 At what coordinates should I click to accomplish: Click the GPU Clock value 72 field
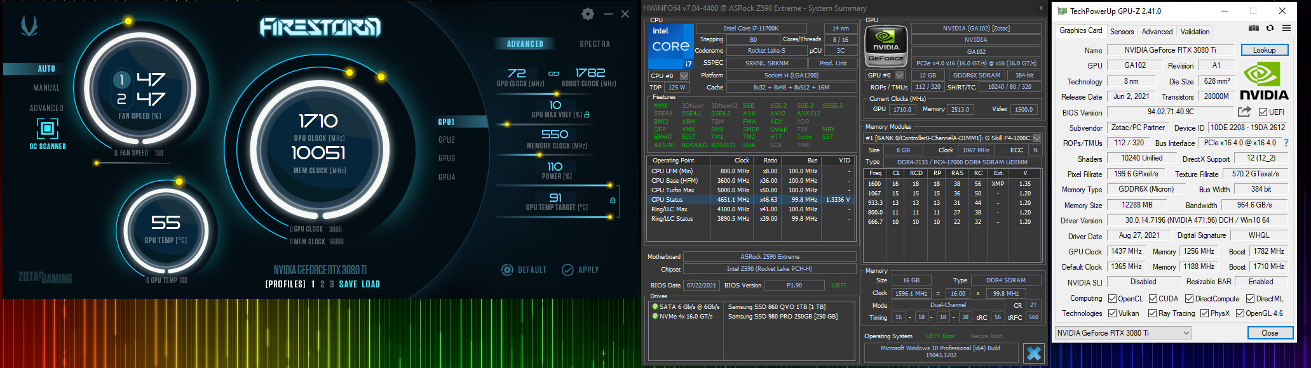517,73
